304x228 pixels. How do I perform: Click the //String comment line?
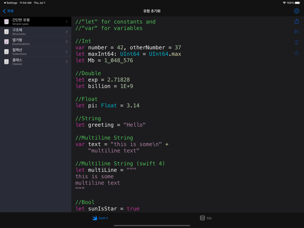pyautogui.click(x=88, y=118)
